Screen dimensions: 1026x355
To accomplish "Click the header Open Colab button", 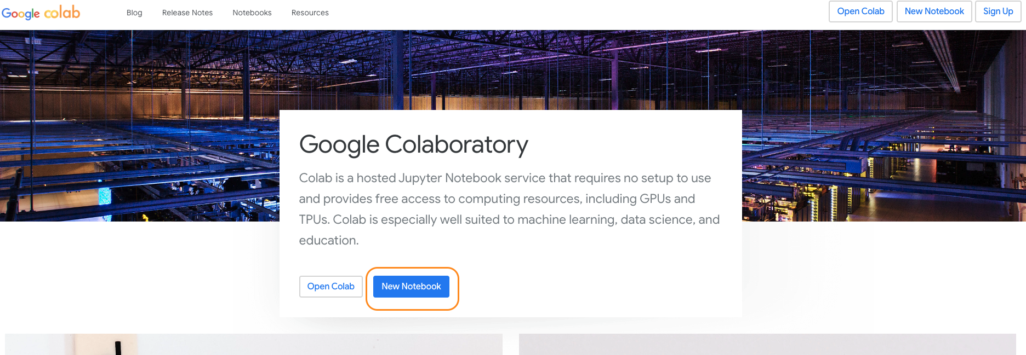I will (860, 11).
